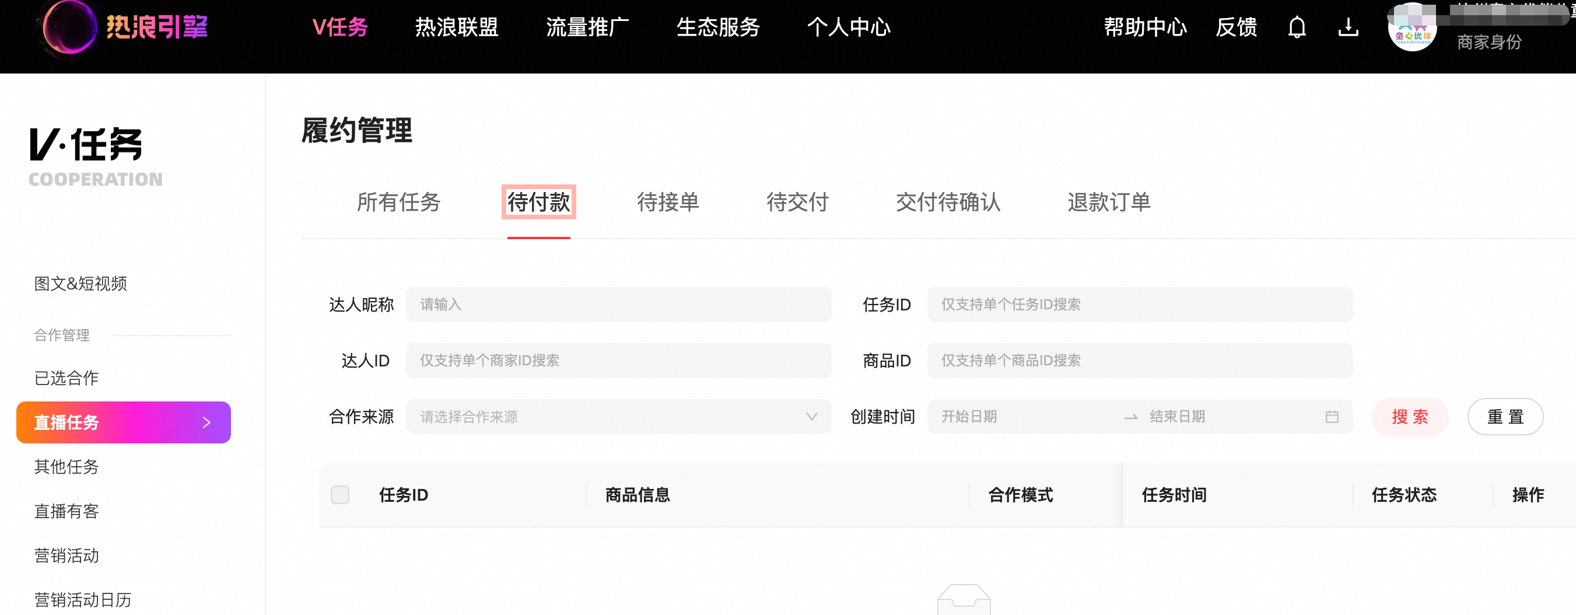Image resolution: width=1576 pixels, height=615 pixels.
Task: Click the 履约管理 page title
Action: click(357, 130)
